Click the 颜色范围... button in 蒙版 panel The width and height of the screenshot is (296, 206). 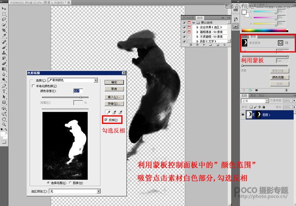[280, 77]
